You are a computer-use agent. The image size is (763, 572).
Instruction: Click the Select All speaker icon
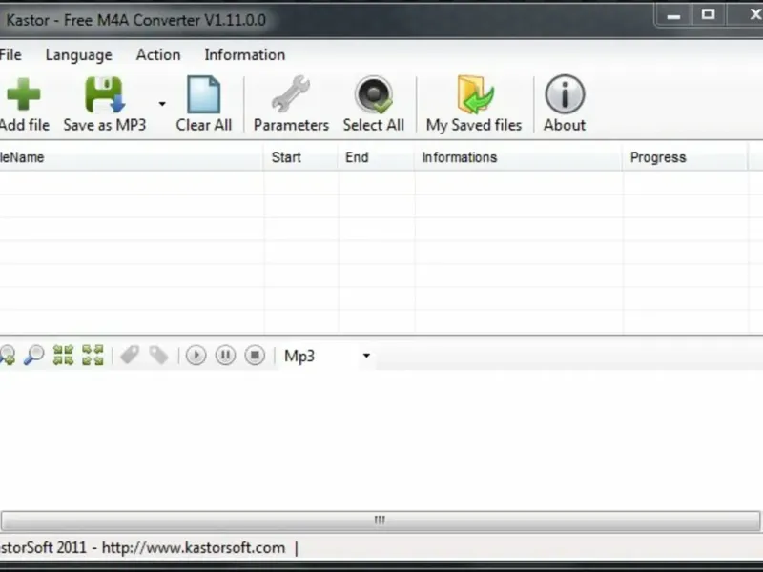pyautogui.click(x=374, y=94)
